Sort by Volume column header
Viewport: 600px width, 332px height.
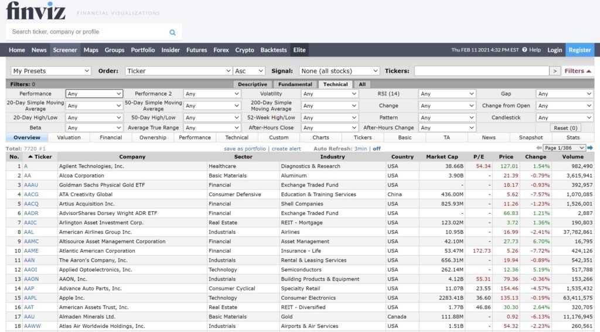573,156
